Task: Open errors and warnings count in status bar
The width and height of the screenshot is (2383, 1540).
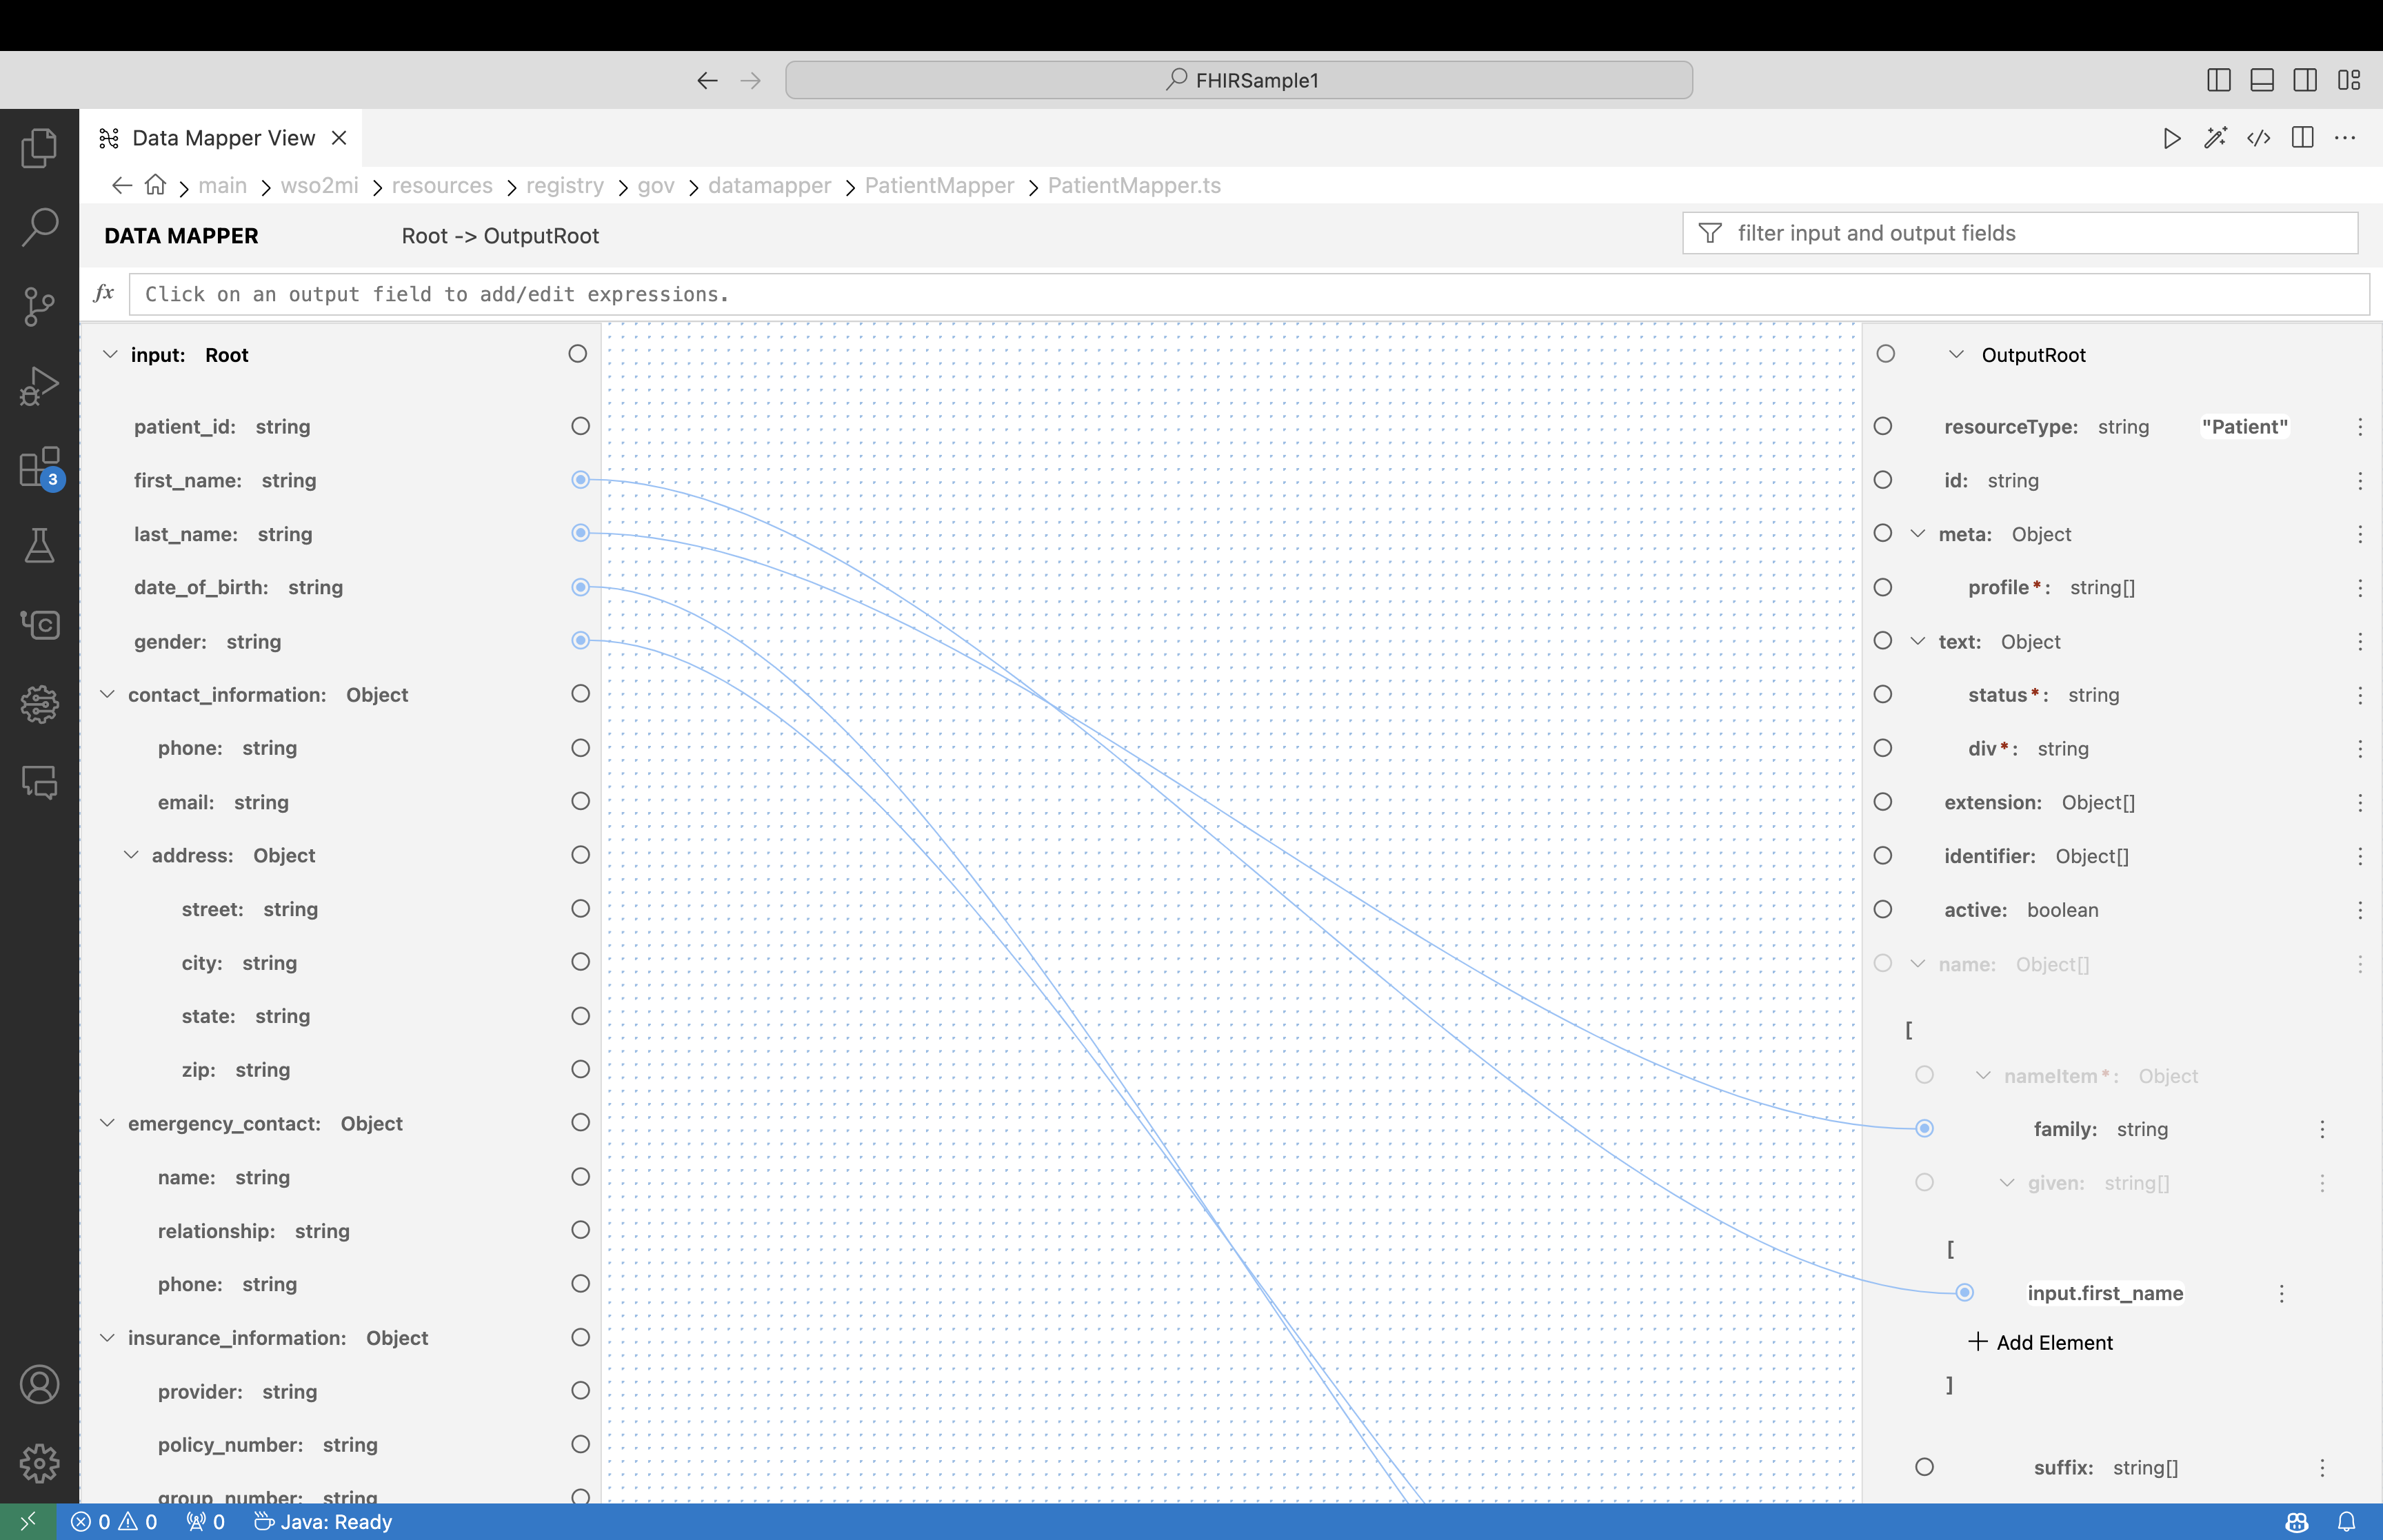Action: coord(114,1522)
